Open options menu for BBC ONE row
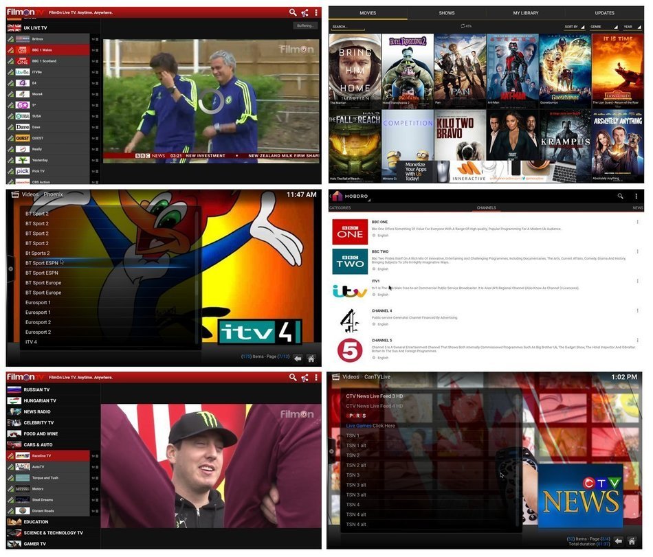Image resolution: width=653 pixels, height=557 pixels. click(x=638, y=222)
